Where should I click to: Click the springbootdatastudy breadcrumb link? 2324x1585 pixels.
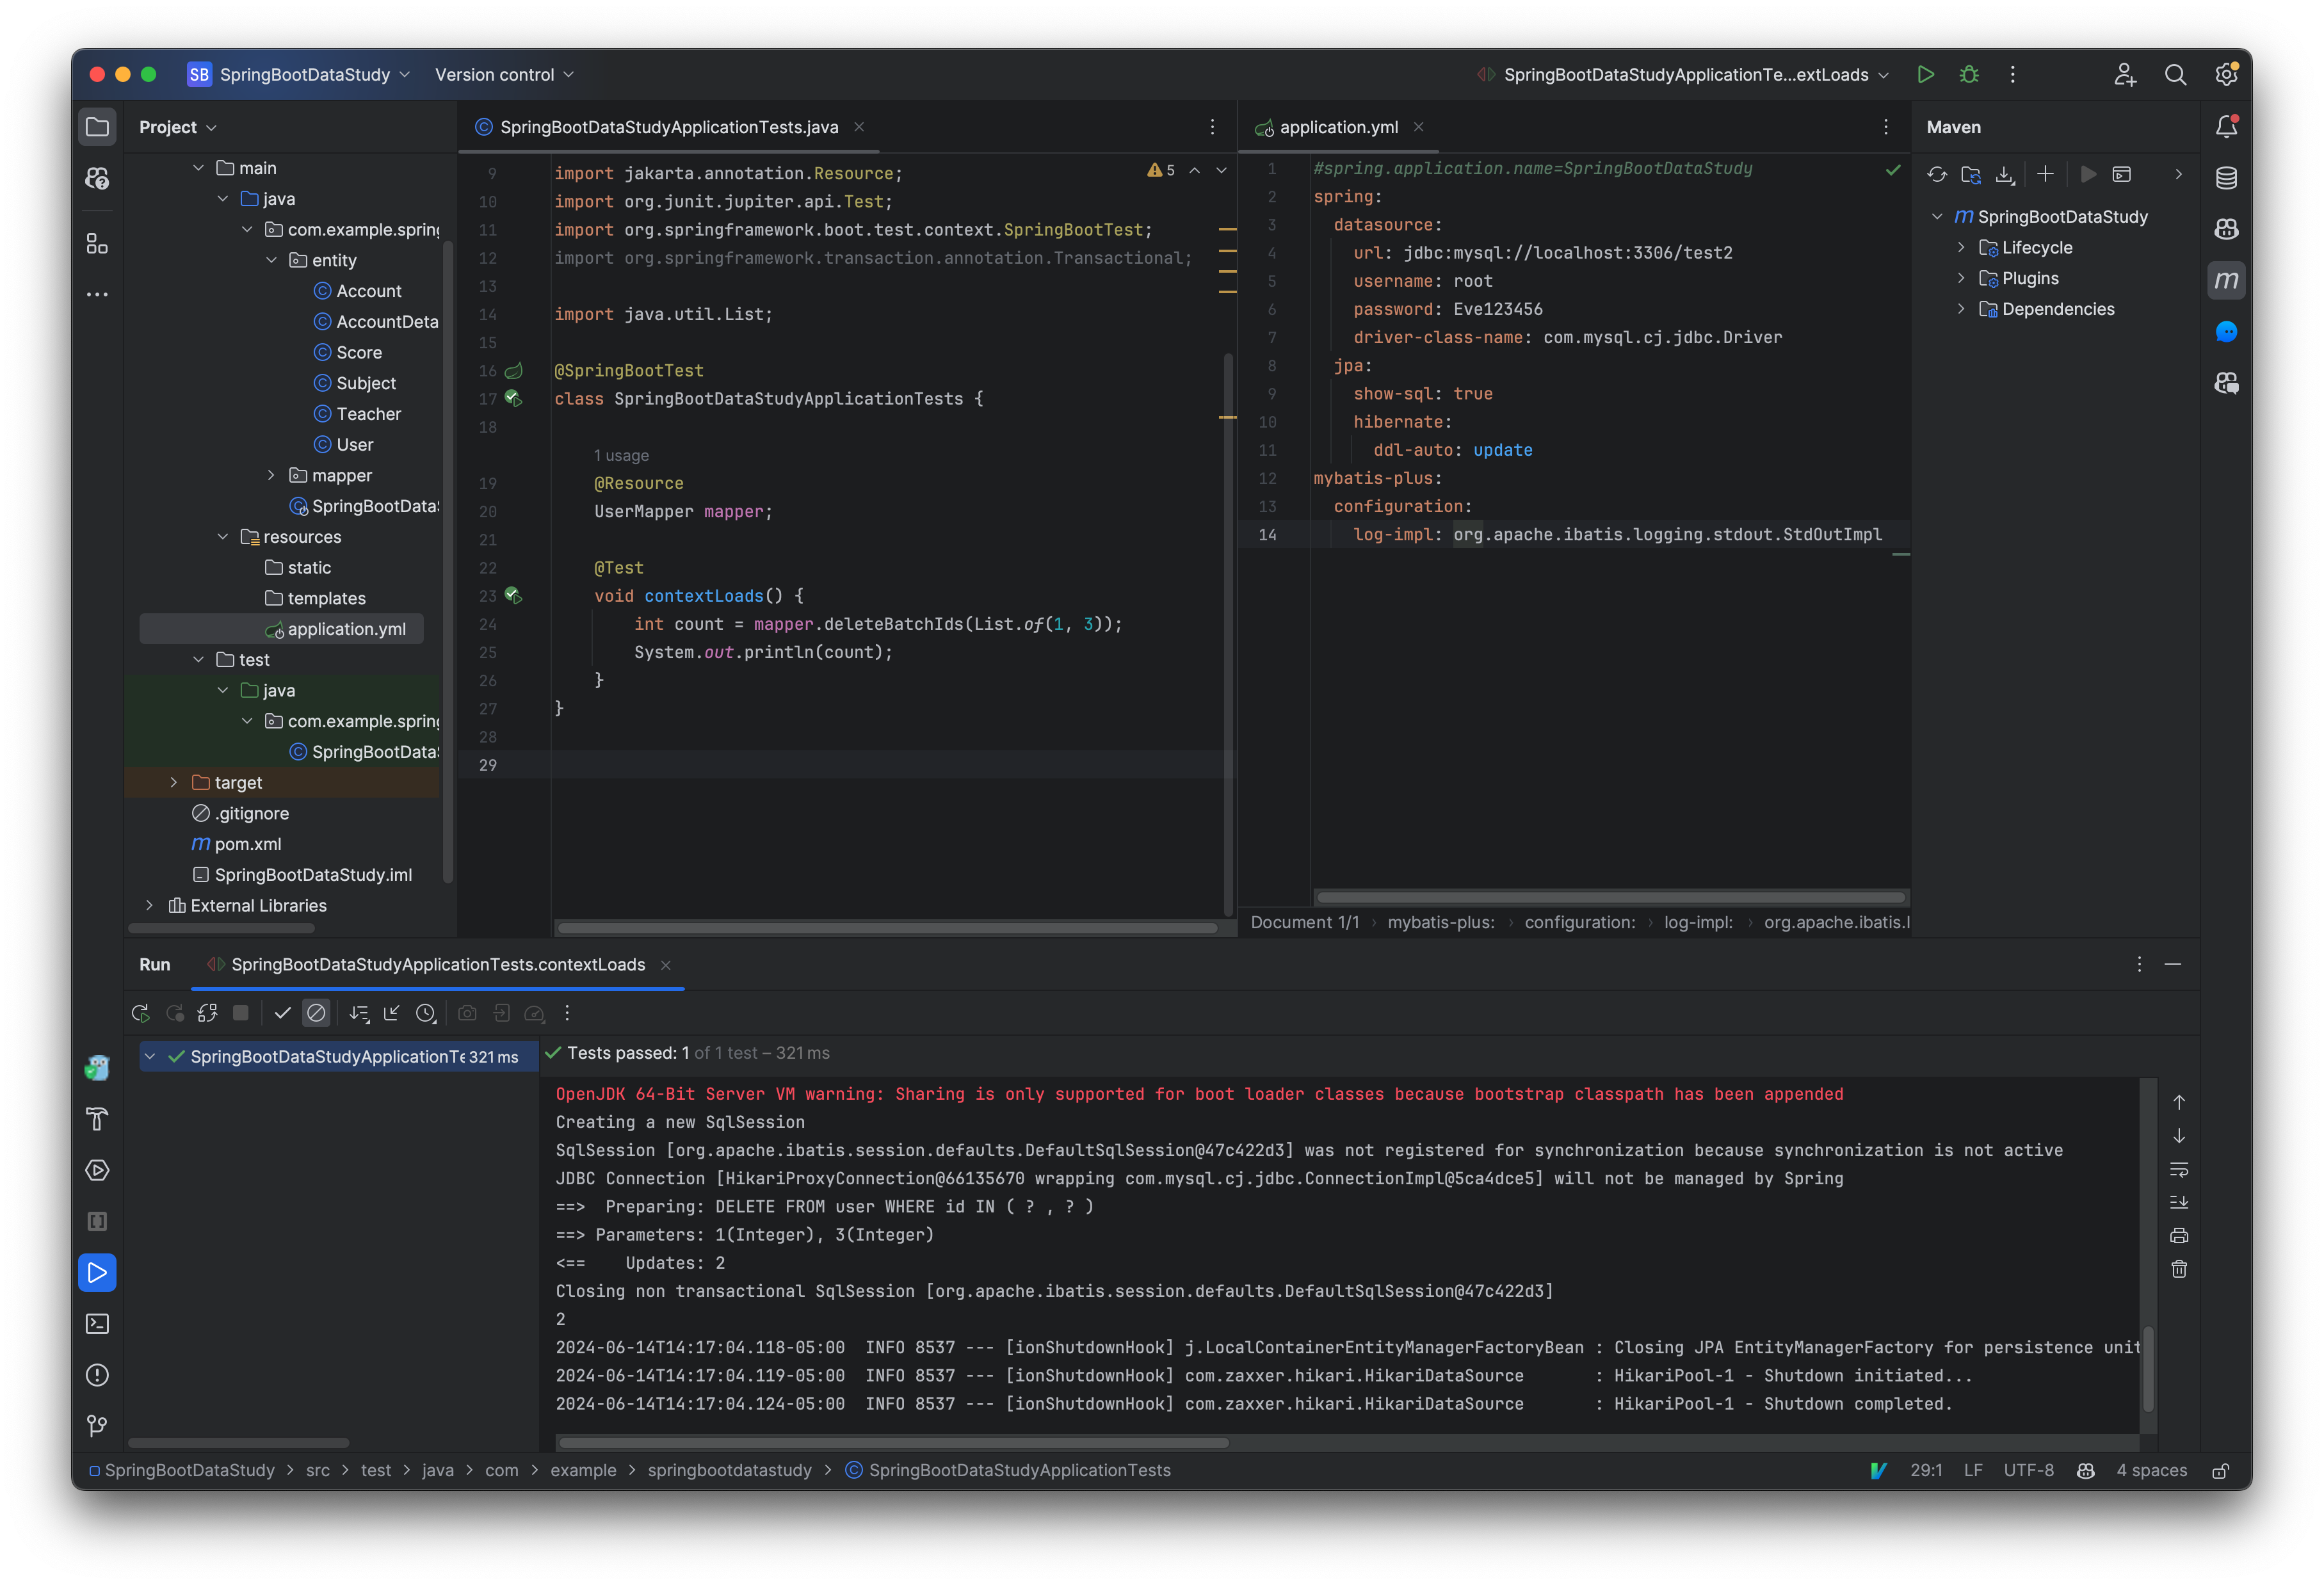[729, 1470]
